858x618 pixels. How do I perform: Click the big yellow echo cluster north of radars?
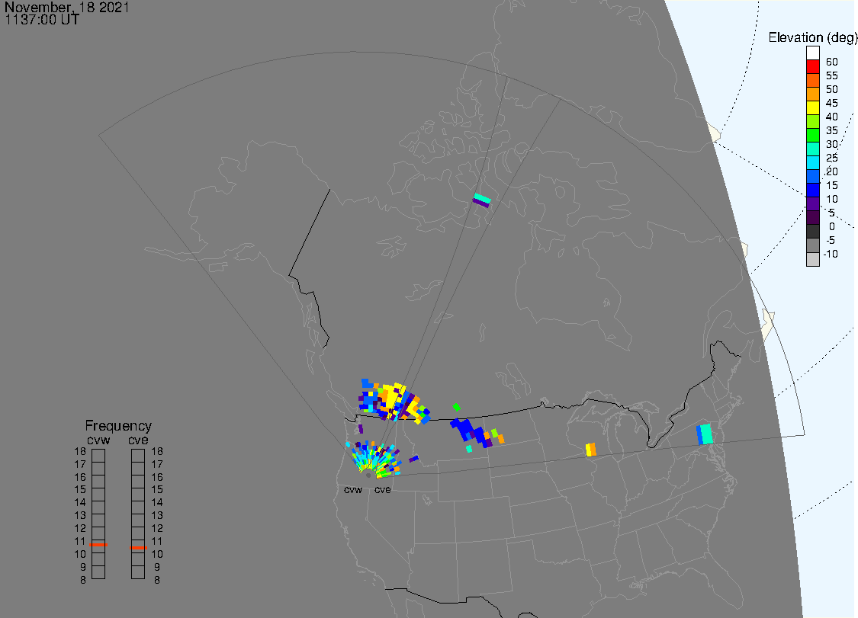click(x=392, y=400)
